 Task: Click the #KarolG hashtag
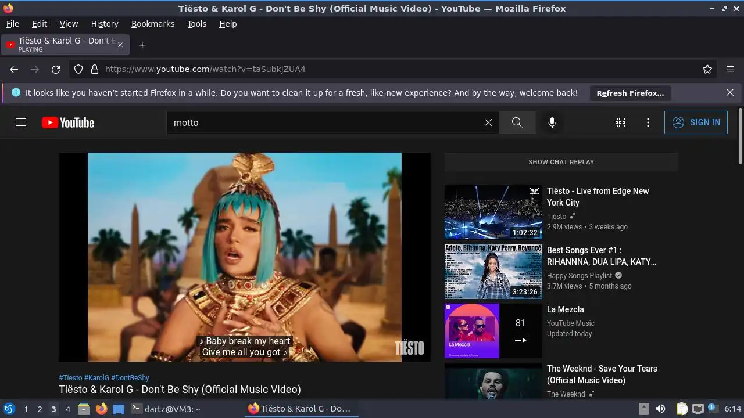pos(96,377)
